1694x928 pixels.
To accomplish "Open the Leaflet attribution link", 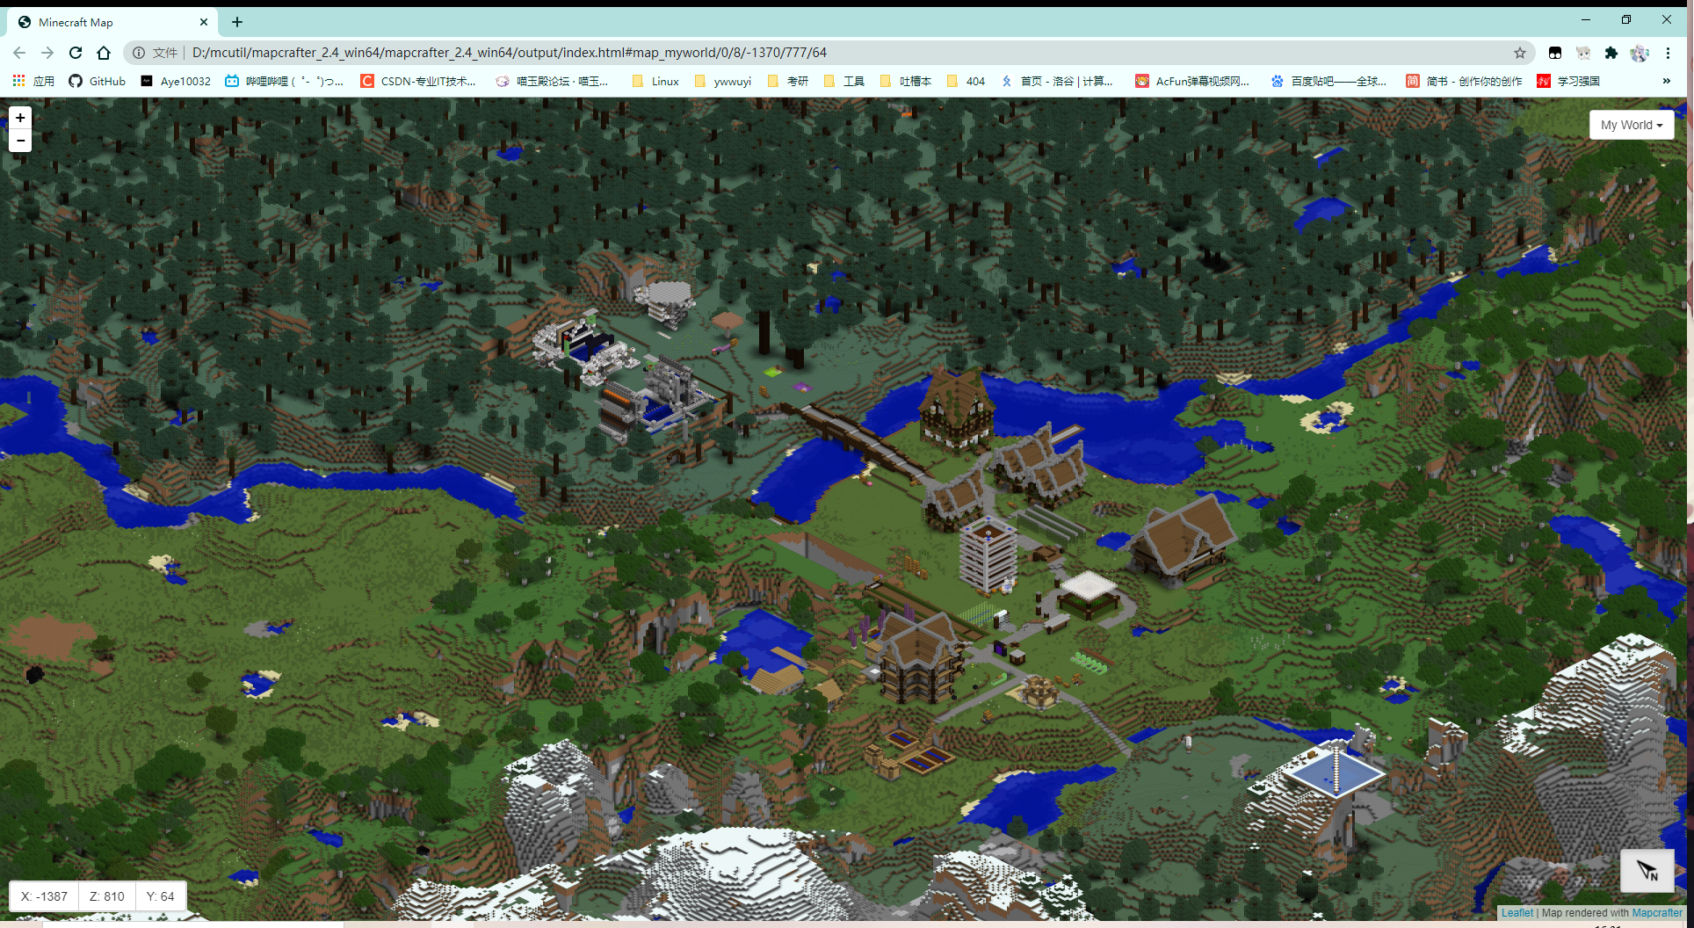I will (x=1517, y=913).
